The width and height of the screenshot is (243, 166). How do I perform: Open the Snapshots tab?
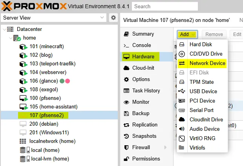[146, 136]
